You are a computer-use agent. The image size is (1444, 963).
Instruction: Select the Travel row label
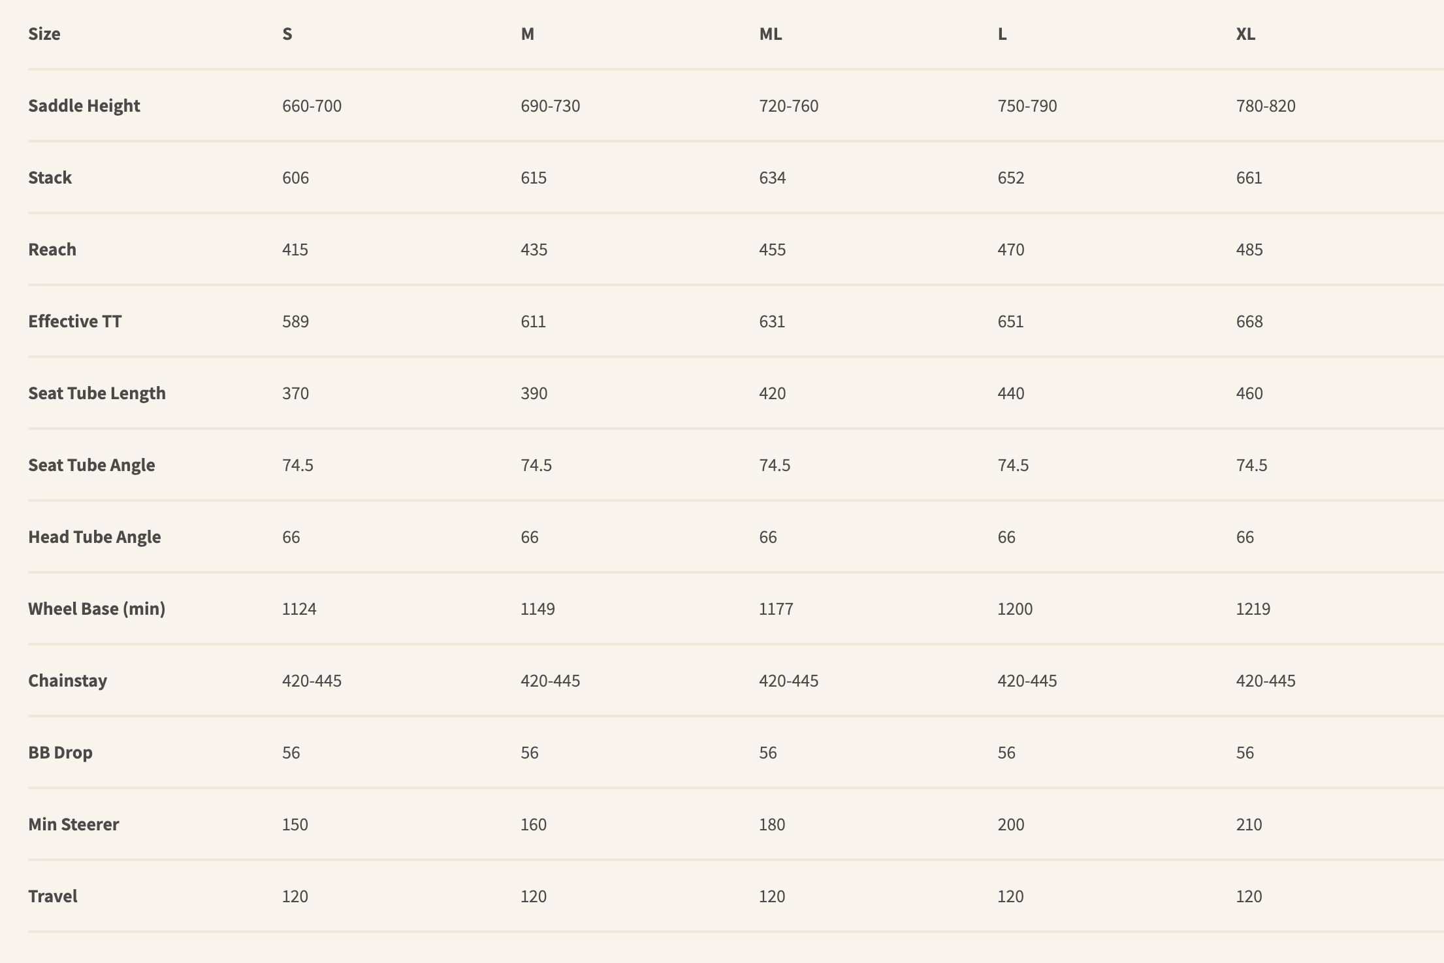(x=53, y=896)
